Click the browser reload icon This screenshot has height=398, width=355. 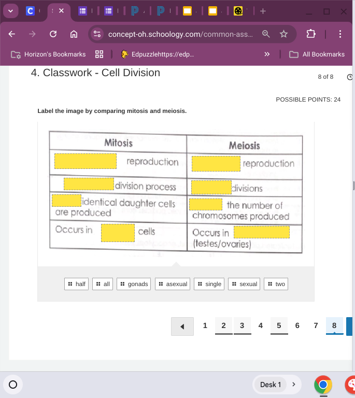(x=53, y=34)
